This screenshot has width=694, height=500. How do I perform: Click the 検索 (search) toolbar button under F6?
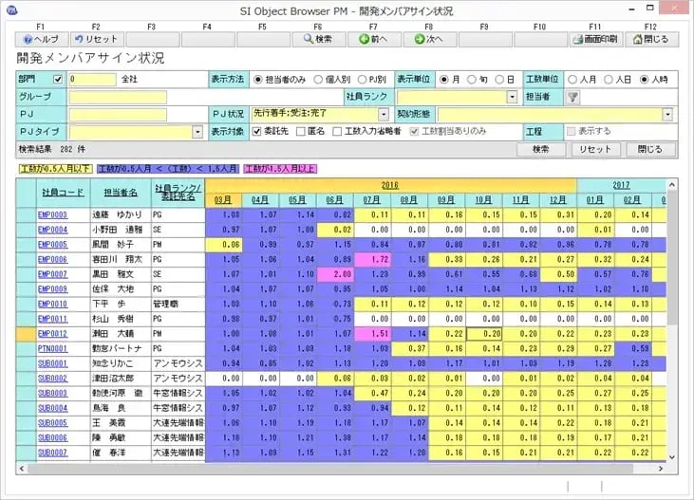click(x=318, y=40)
